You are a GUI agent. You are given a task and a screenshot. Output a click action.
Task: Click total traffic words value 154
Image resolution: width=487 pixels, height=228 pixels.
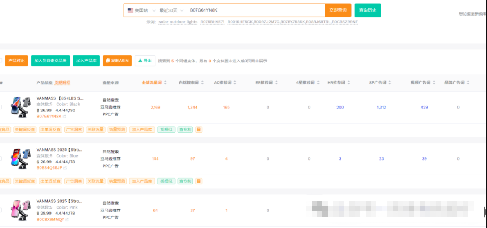155,159
